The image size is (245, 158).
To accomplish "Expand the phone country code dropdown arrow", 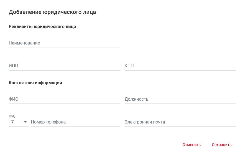I will tap(25, 122).
